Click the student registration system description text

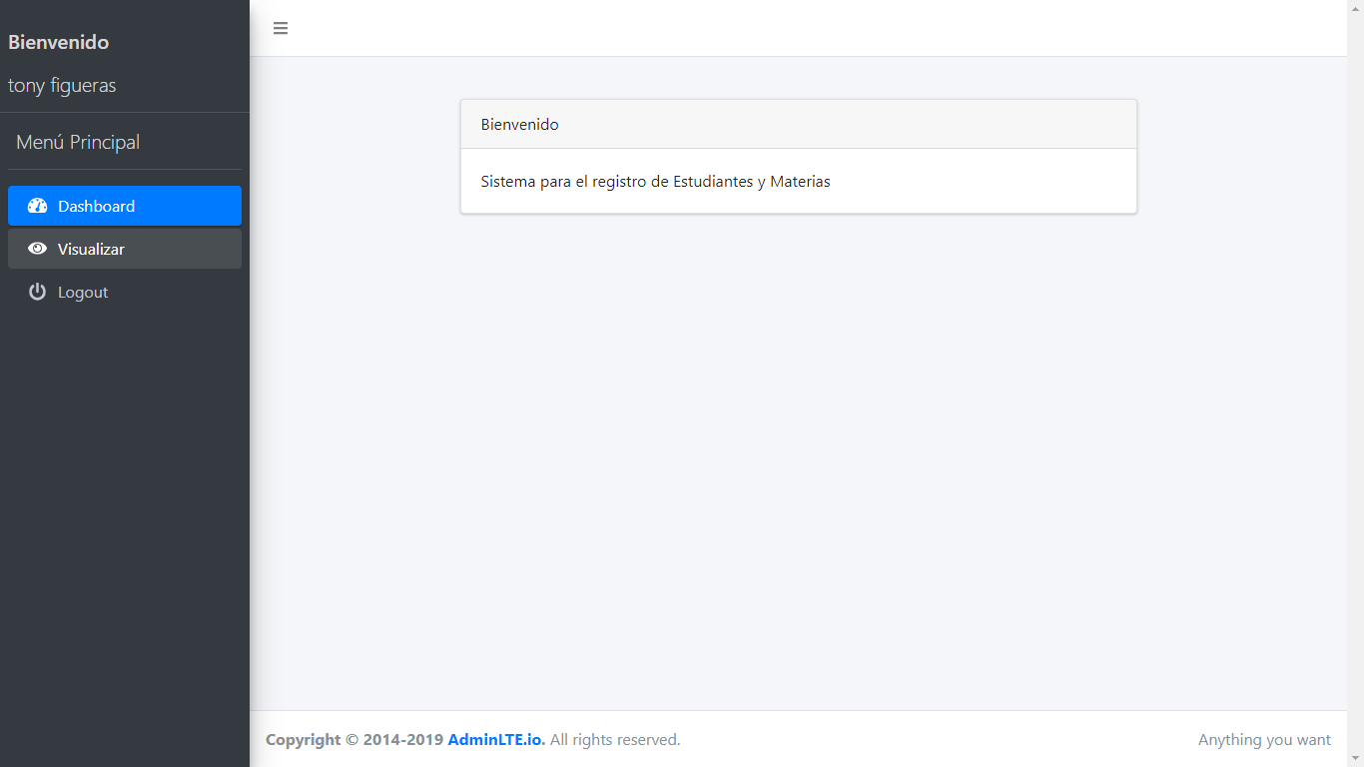(654, 181)
